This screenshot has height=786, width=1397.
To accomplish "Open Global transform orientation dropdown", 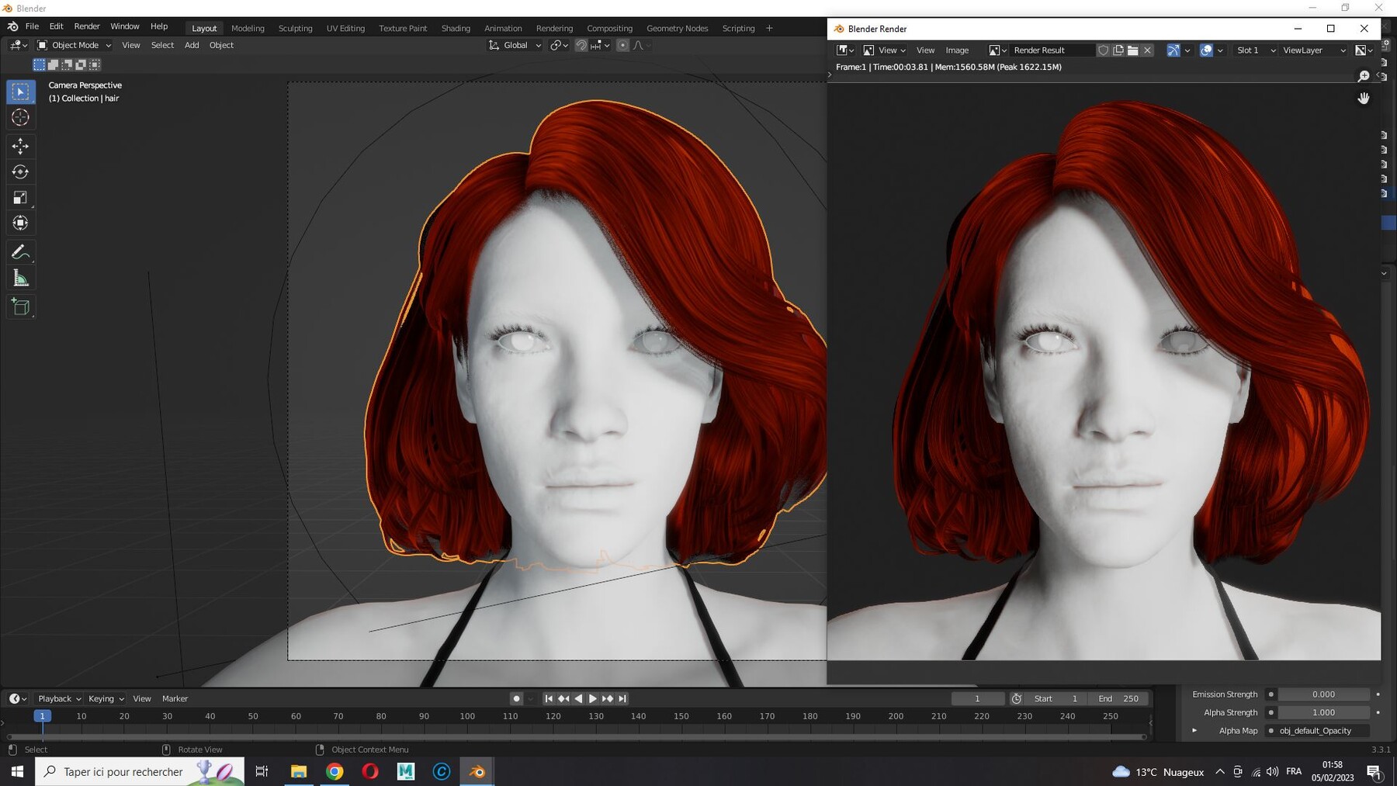I will 515,45.
